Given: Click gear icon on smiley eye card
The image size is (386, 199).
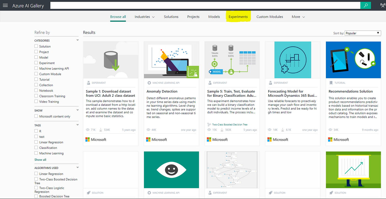Looking at the screenshot, I should pyautogui.click(x=149, y=193).
